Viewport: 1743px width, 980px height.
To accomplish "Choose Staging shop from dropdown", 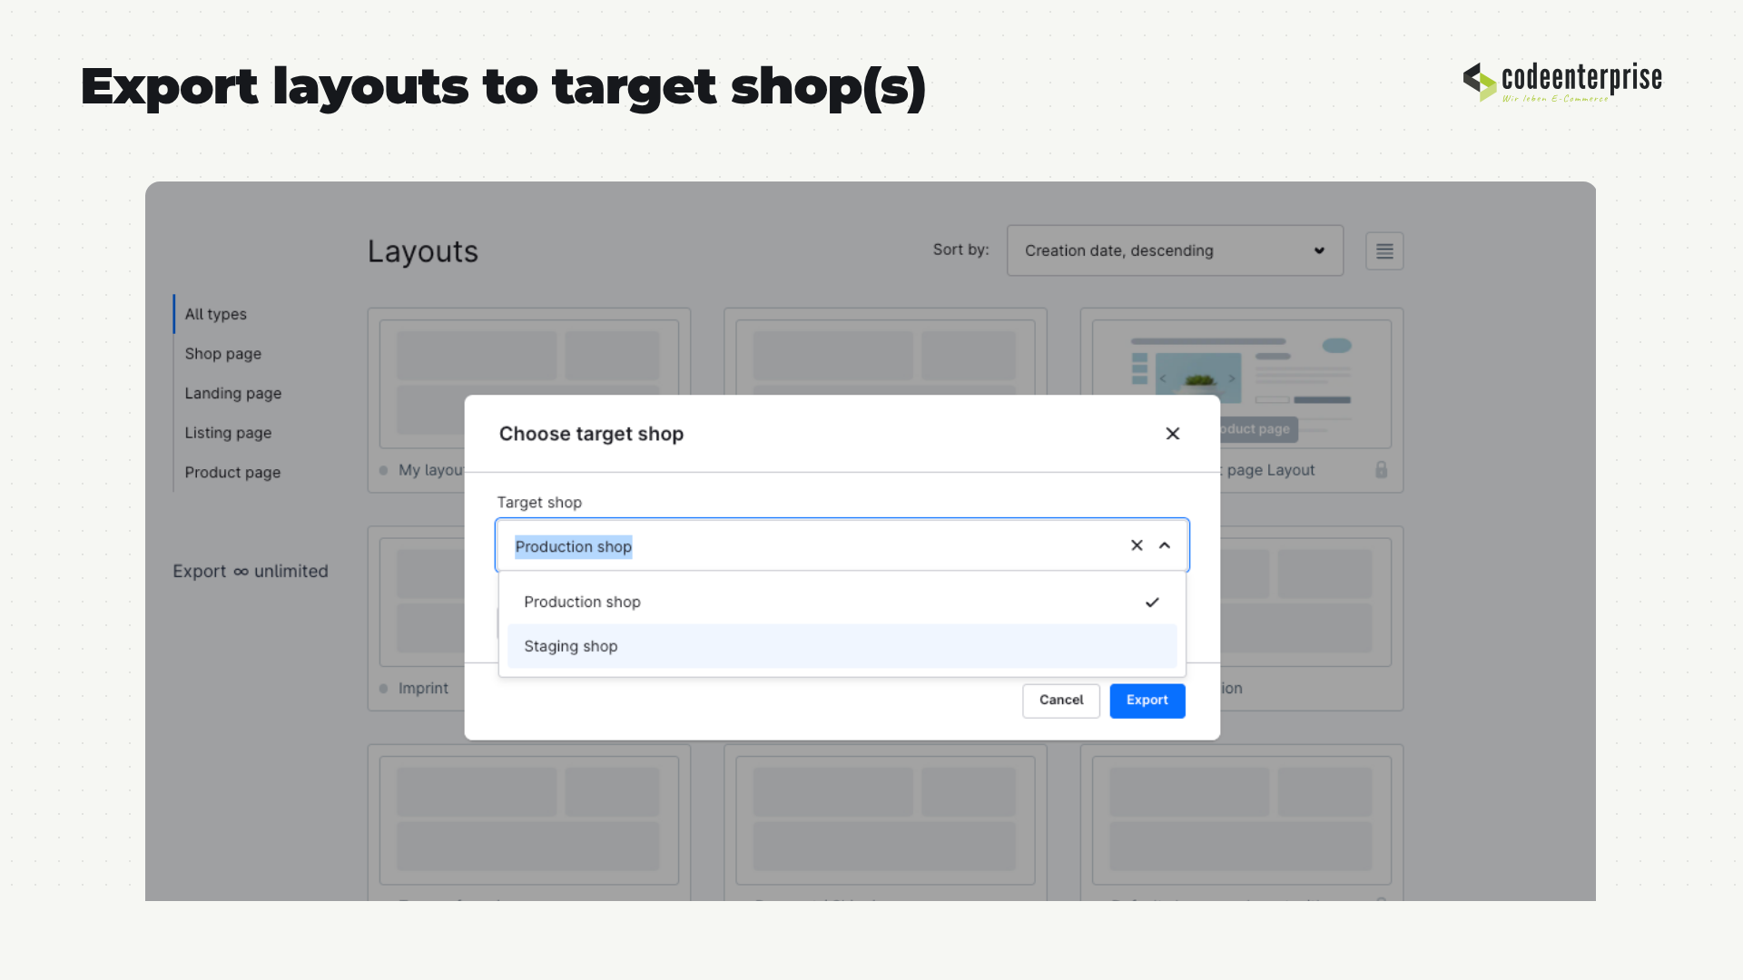I will pyautogui.click(x=842, y=646).
